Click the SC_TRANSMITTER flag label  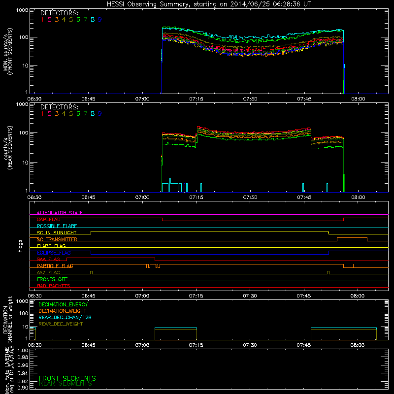coord(57,239)
